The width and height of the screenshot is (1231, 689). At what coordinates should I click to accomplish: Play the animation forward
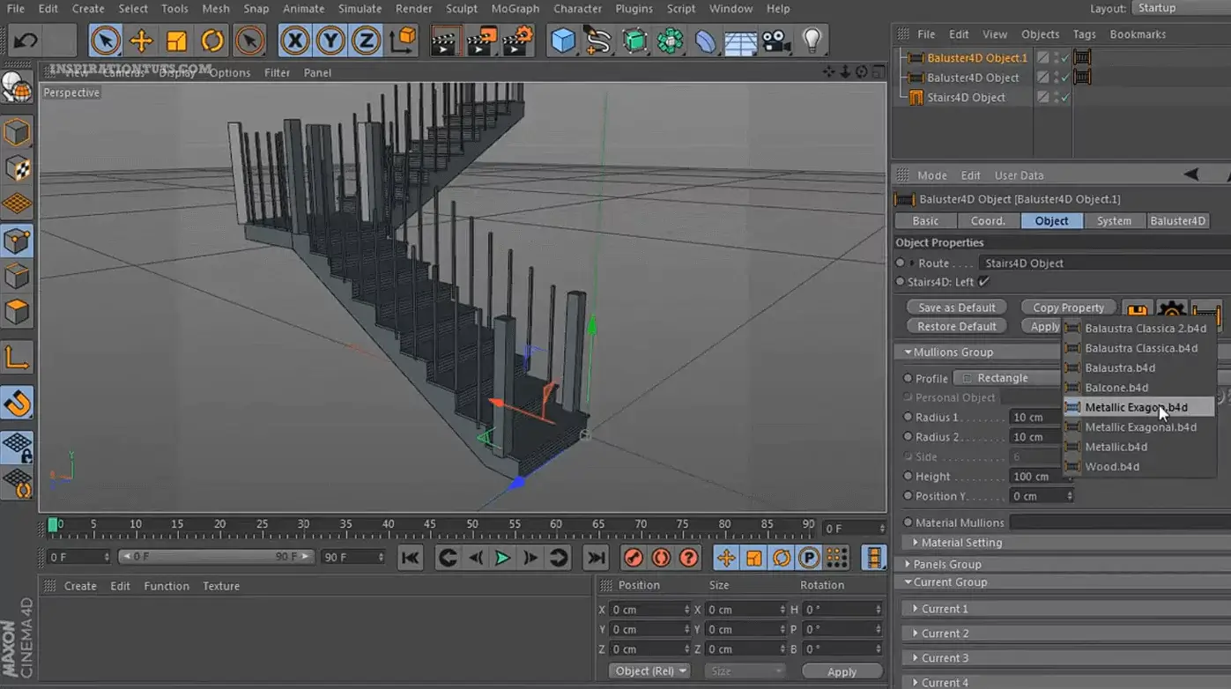coord(502,558)
